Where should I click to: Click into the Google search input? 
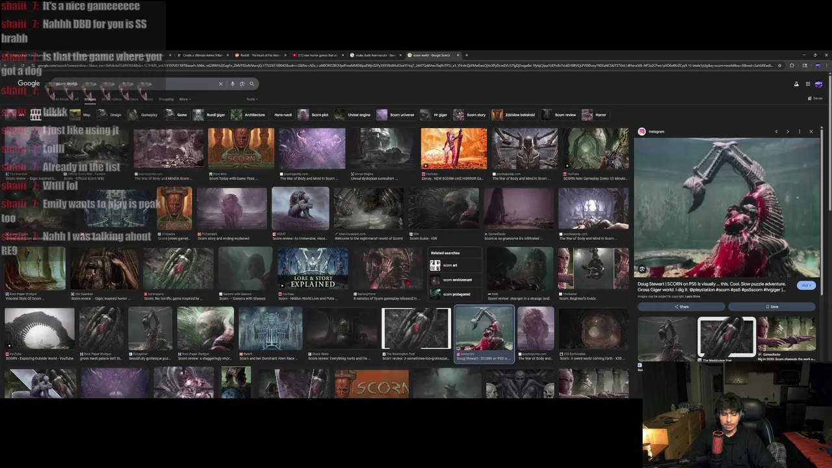133,84
